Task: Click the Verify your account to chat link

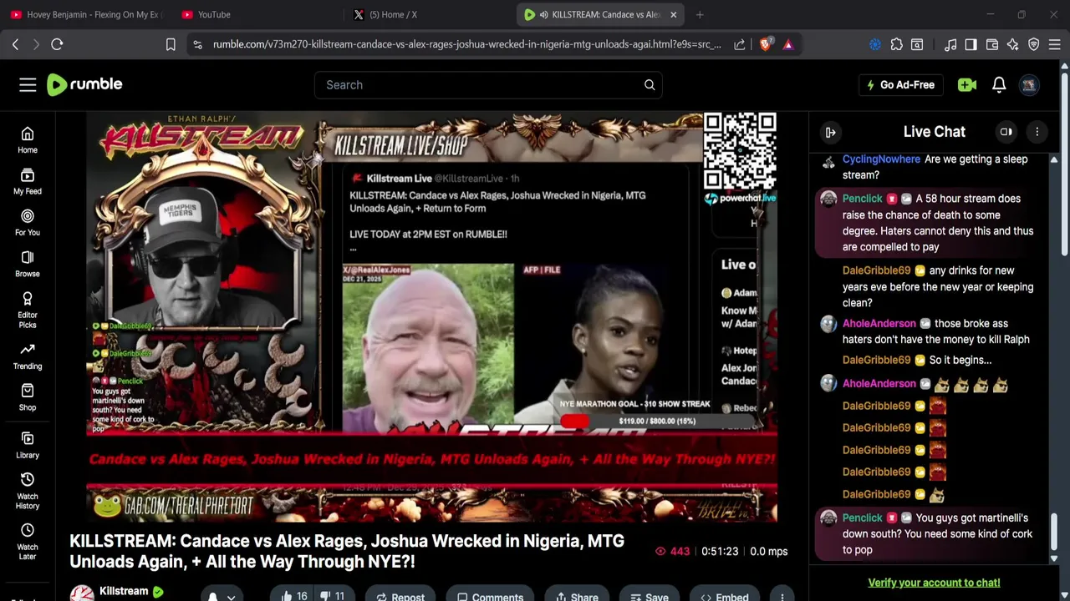Action: [x=934, y=583]
